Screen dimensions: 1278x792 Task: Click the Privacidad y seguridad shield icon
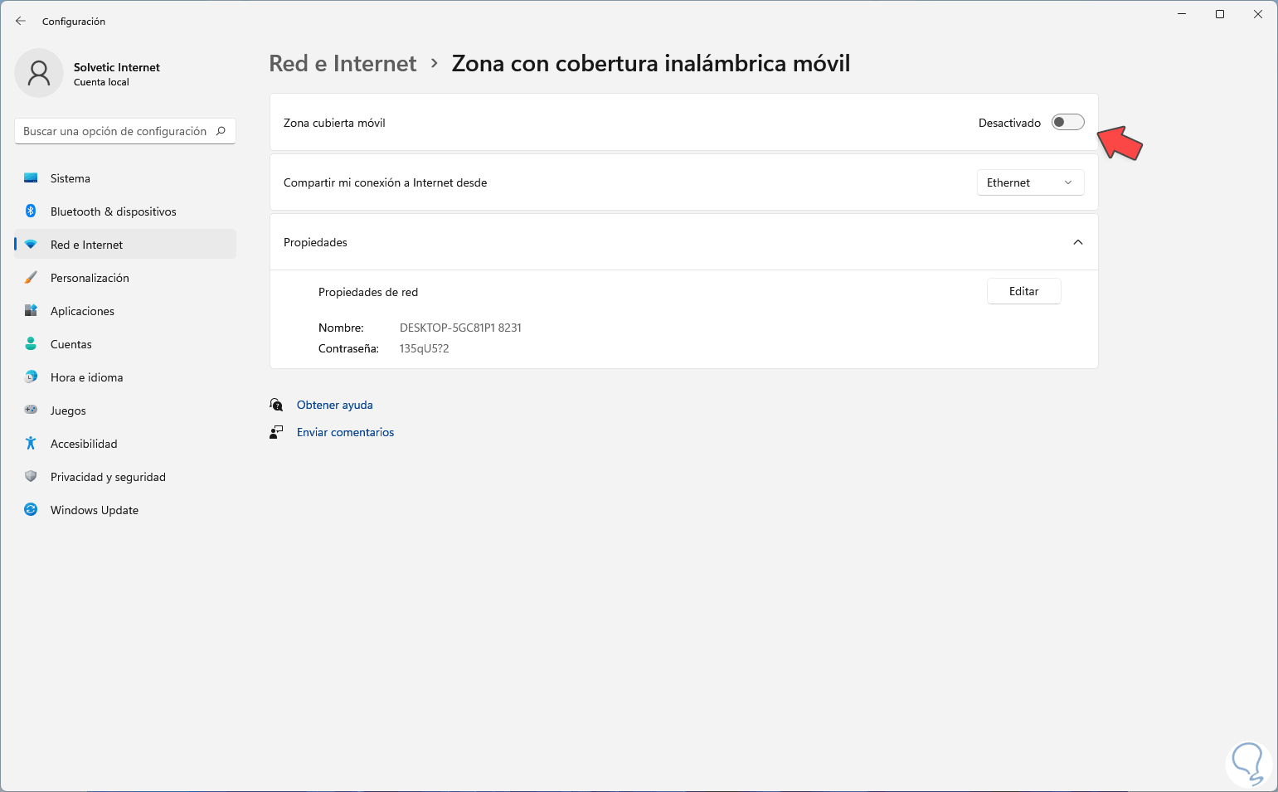[x=31, y=477]
